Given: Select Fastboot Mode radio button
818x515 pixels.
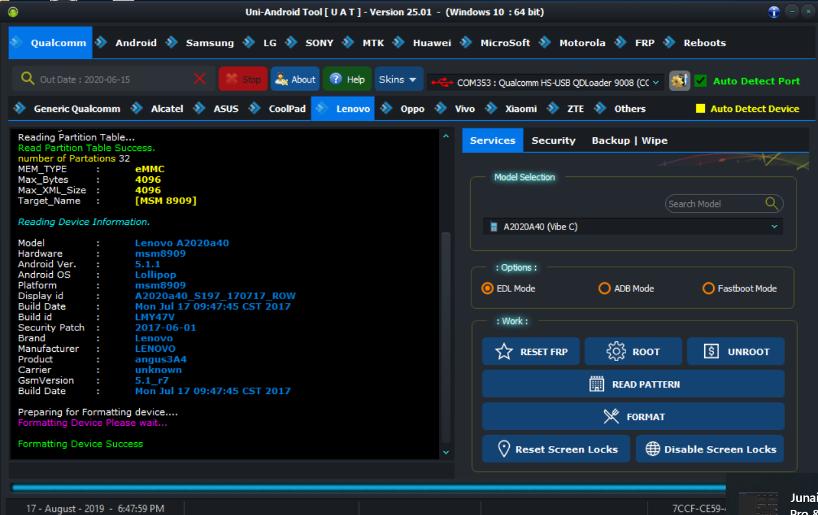Looking at the screenshot, I should point(709,288).
